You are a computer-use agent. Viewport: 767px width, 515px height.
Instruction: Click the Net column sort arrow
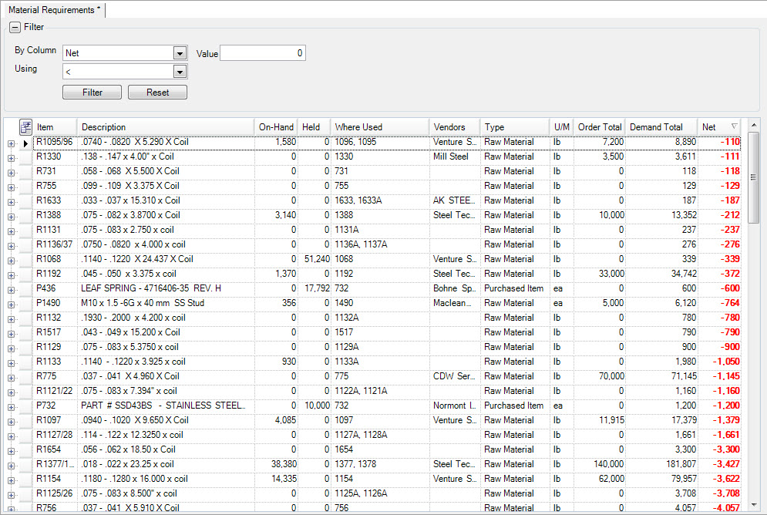coord(734,126)
